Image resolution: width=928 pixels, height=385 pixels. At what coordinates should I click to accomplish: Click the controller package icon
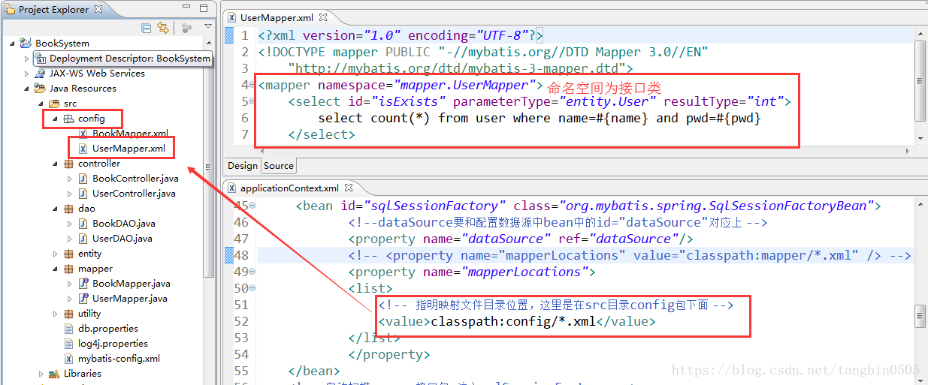[x=68, y=164]
